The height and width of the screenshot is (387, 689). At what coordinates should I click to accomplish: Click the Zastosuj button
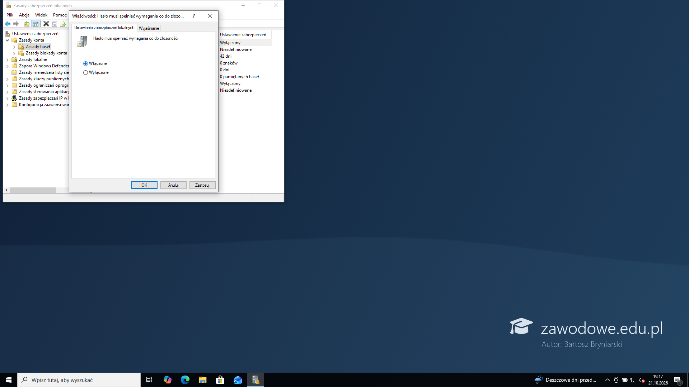(x=202, y=185)
